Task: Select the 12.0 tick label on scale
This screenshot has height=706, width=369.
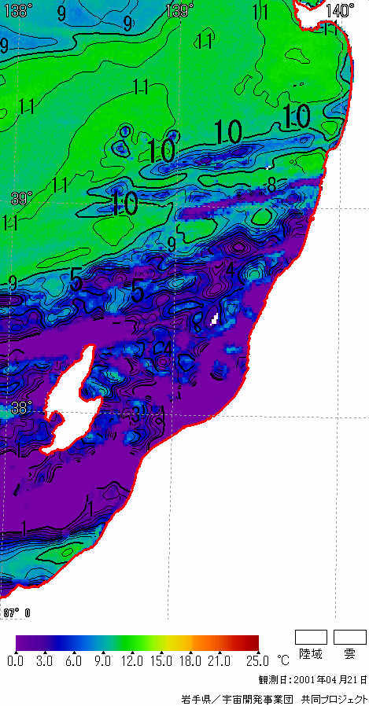Action: 132,661
